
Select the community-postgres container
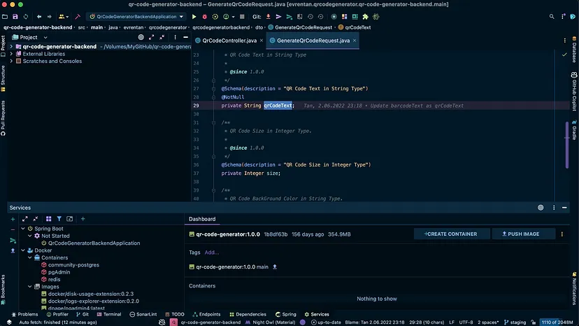pyautogui.click(x=70, y=265)
